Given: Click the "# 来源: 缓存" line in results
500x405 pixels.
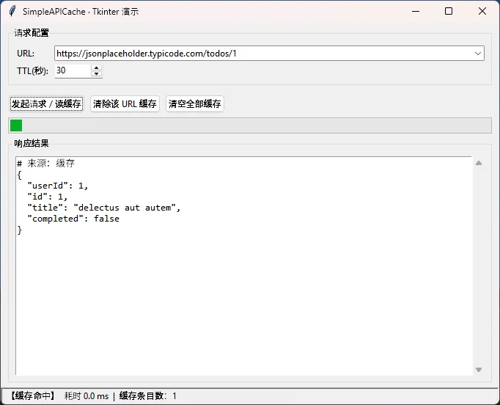Looking at the screenshot, I should pos(45,163).
